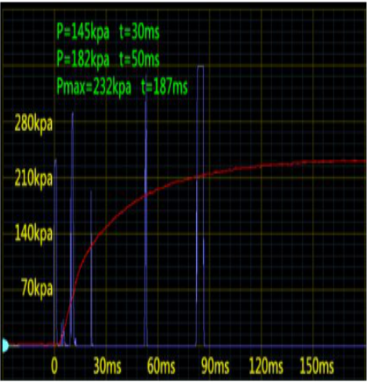This screenshot has height=382, width=367.
Task: Click the P=145kpa t=30ms readout
Action: [x=108, y=32]
